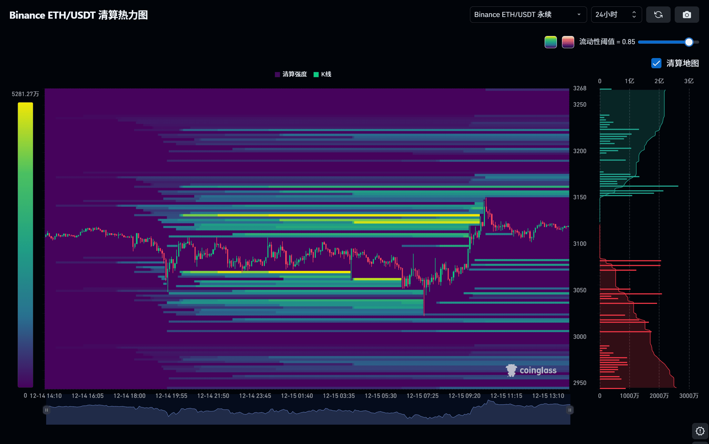The width and height of the screenshot is (709, 444).
Task: Click the refresh data icon
Action: click(x=658, y=15)
